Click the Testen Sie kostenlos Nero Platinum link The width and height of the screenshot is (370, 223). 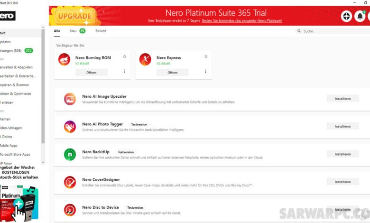pyautogui.click(x=242, y=21)
